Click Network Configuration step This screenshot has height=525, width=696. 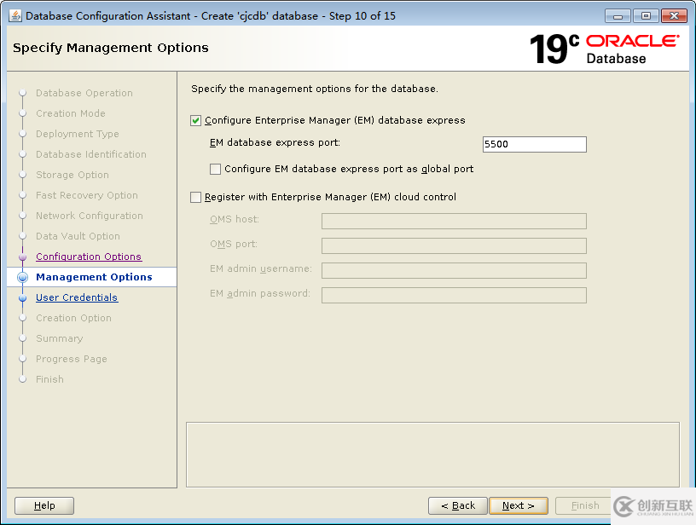(90, 216)
